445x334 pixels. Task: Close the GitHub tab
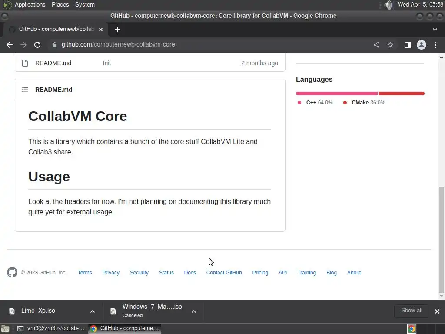(101, 29)
